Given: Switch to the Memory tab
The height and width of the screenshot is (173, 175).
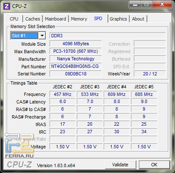Looking at the screenshot, I should coord(79,19).
